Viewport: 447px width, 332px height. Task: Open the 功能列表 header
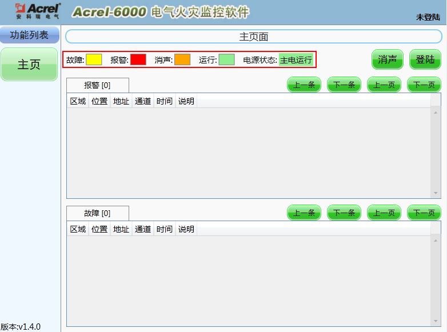tap(29, 35)
